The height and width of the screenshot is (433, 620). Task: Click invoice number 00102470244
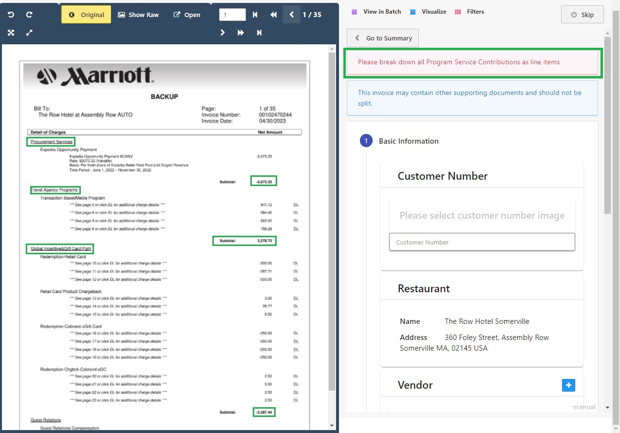click(x=275, y=115)
